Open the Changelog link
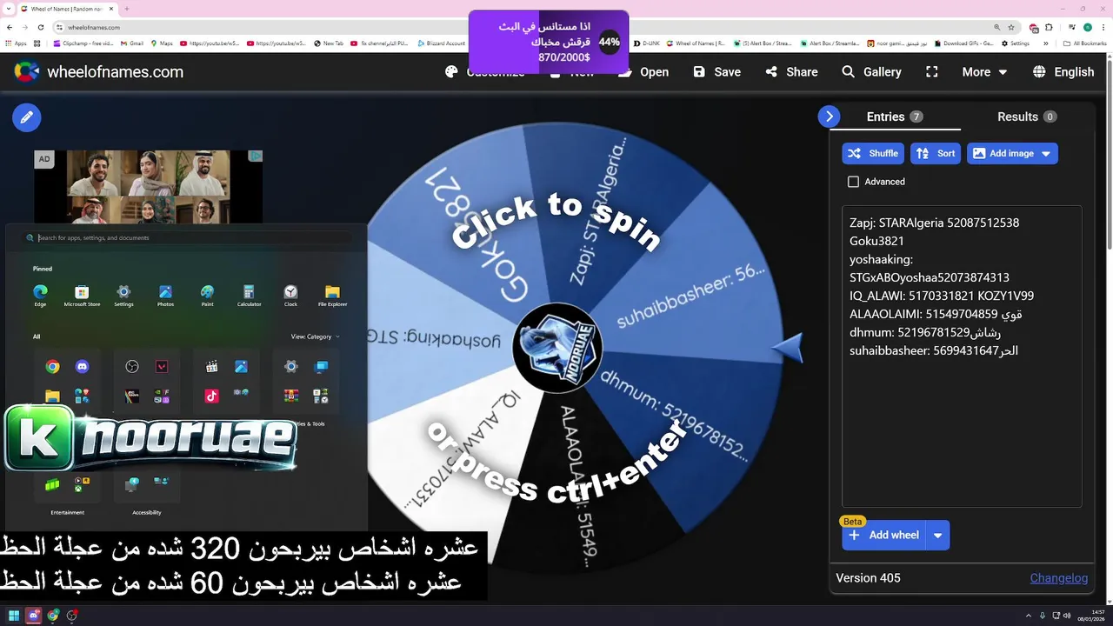This screenshot has height=626, width=1113. 1059,578
